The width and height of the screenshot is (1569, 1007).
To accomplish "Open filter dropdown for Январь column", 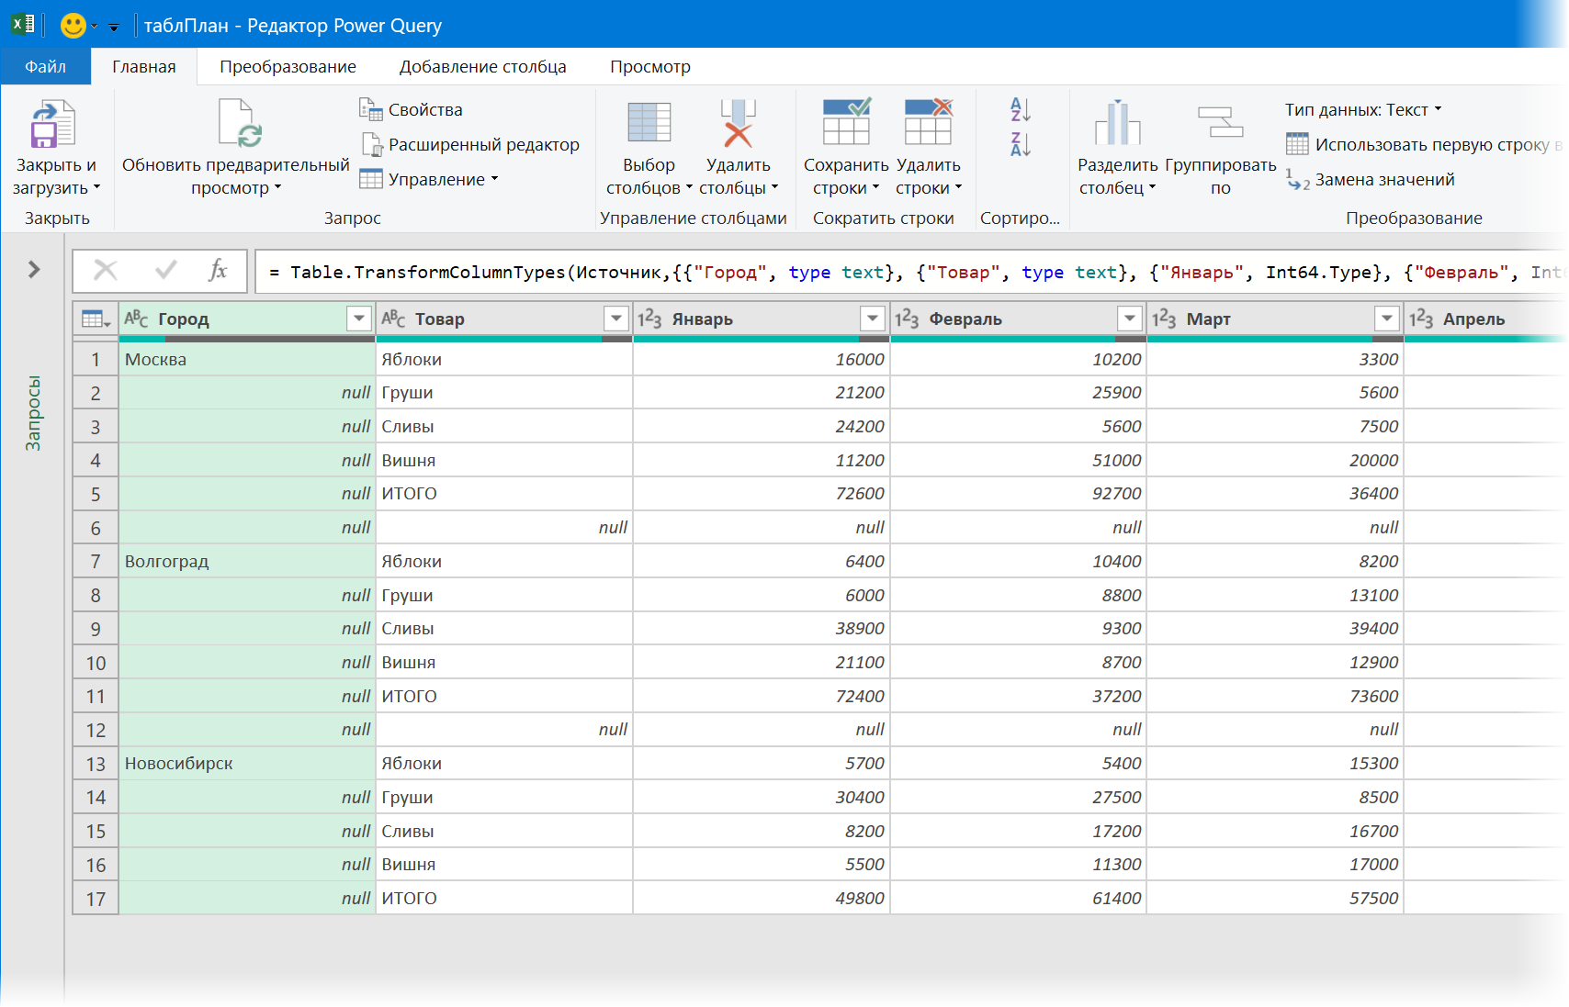I will click(x=873, y=319).
